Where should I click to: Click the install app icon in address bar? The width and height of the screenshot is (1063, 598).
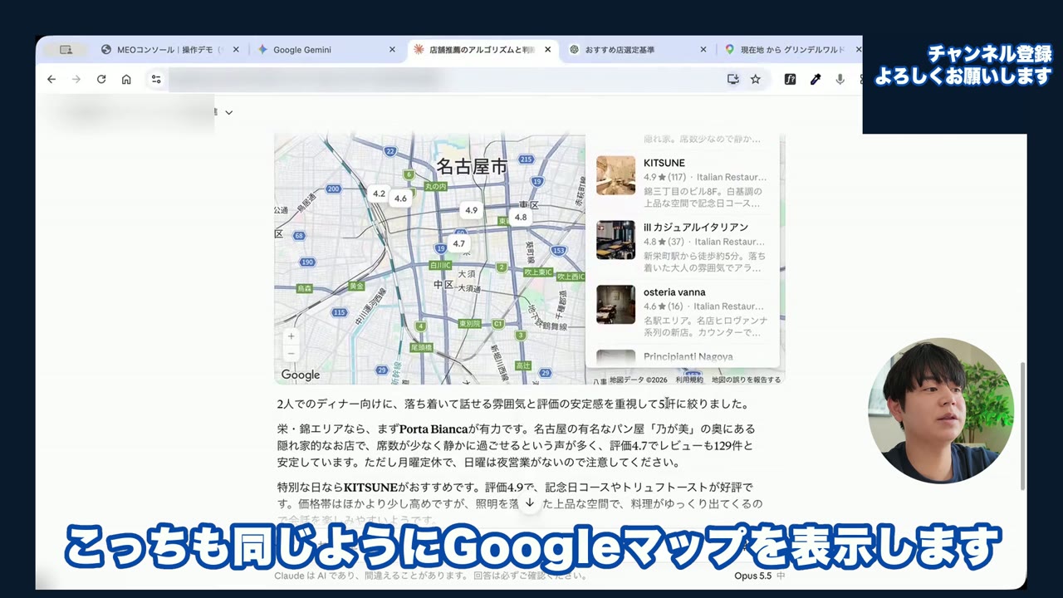click(x=732, y=80)
